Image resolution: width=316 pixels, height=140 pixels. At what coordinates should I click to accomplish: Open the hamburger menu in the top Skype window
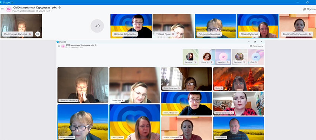tap(2, 9)
